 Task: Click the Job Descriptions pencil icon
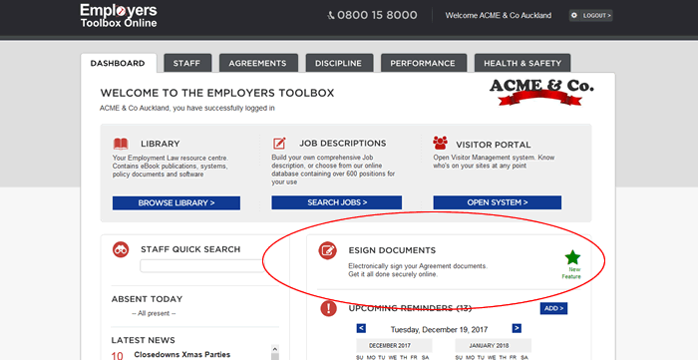[x=279, y=144]
